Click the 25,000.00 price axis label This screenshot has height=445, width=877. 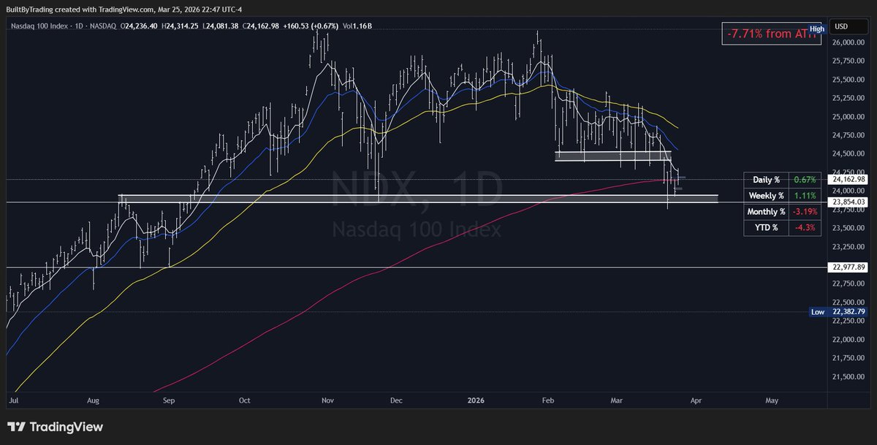[848, 117]
